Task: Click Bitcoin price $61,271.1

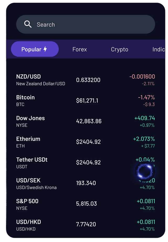Action: tap(87, 100)
